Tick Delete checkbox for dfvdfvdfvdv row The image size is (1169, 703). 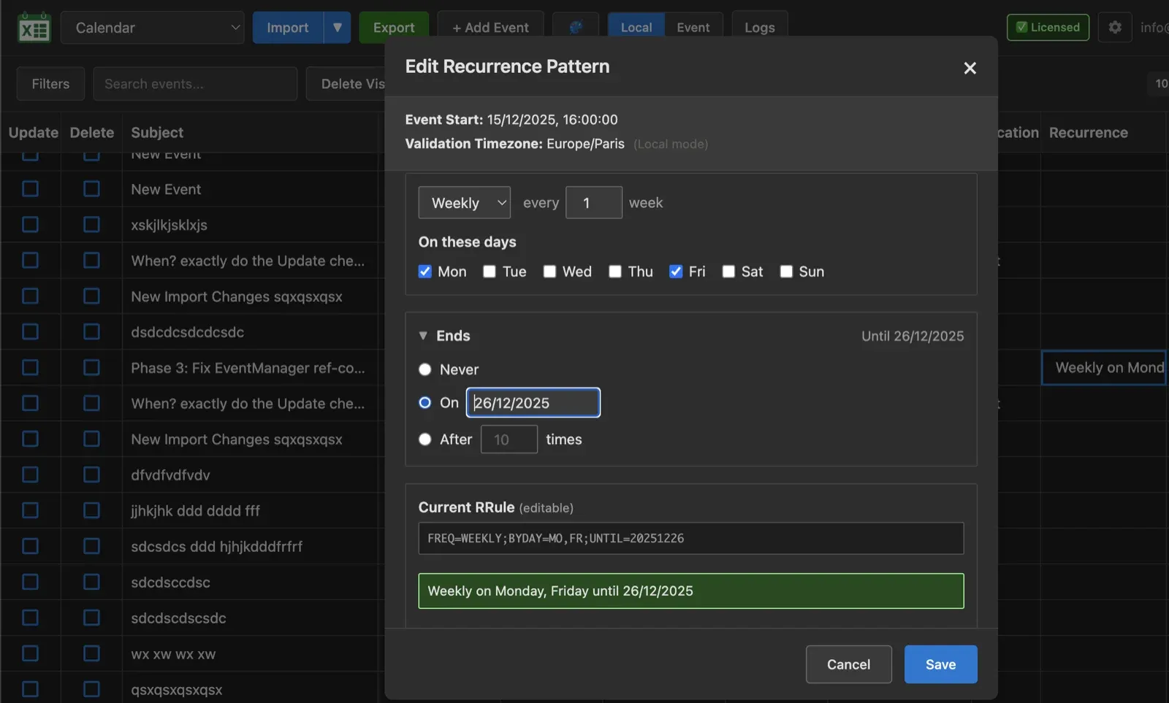coord(91,475)
